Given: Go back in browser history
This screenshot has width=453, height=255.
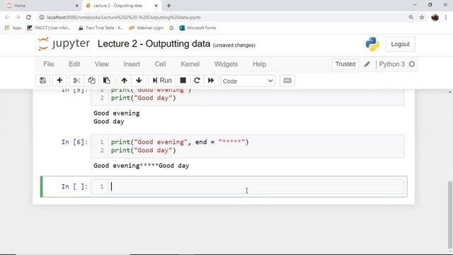Looking at the screenshot, I should point(8,17).
